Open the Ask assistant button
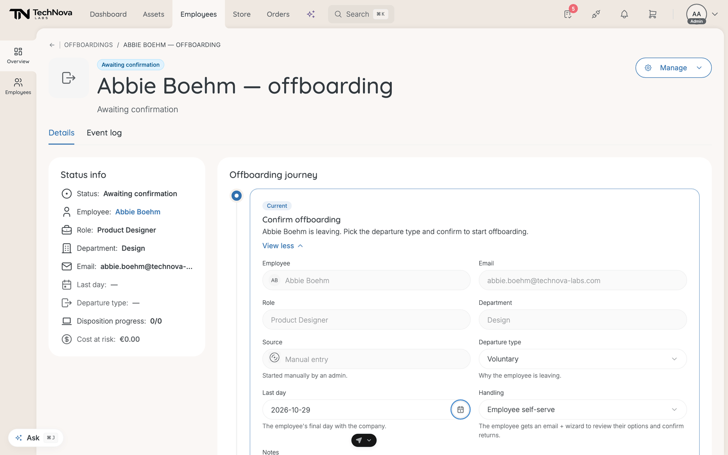 click(36, 438)
